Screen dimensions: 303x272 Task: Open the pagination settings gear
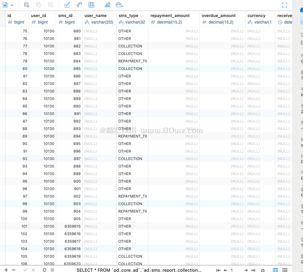pyautogui.click(x=263, y=270)
